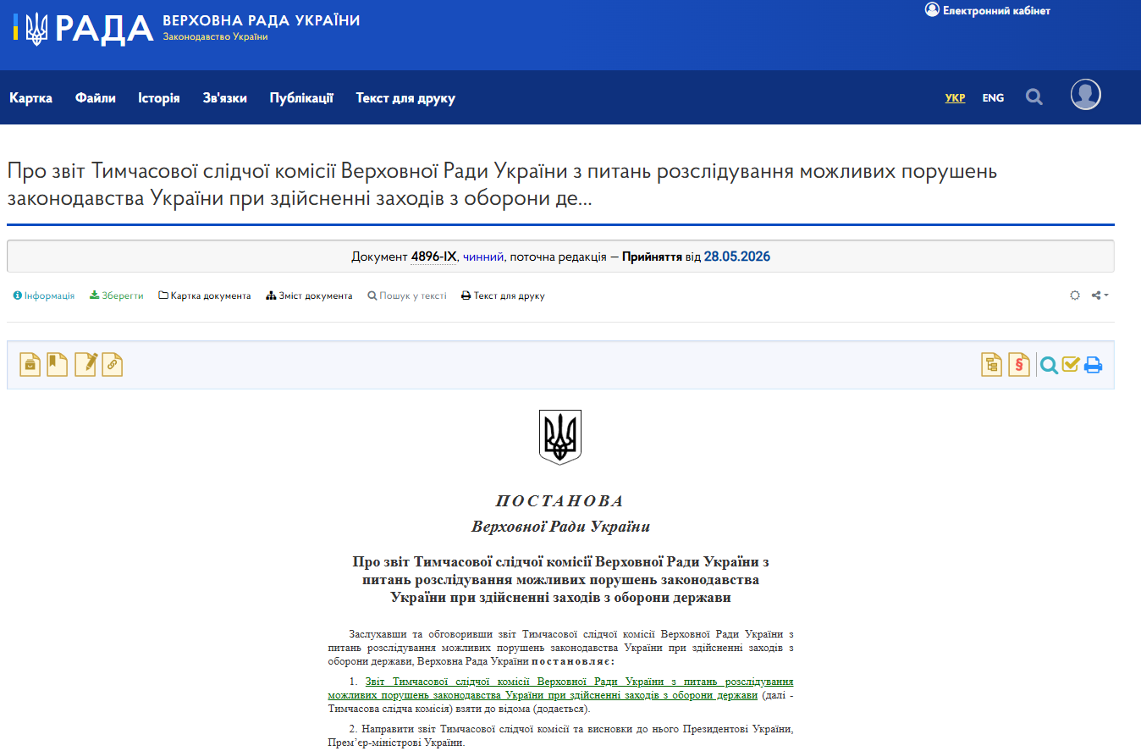The height and width of the screenshot is (751, 1141).
Task: Click document number 4896-IX
Action: [x=433, y=257]
